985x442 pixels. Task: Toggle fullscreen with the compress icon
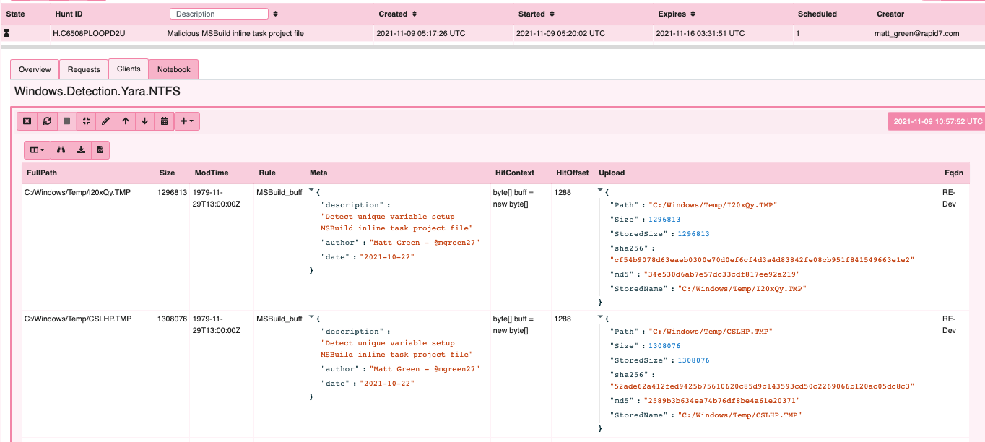(x=87, y=121)
